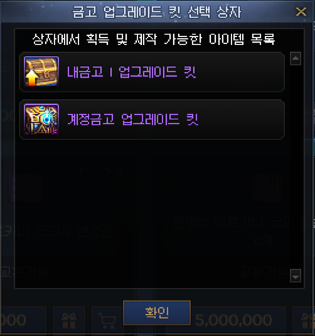Screen dimensions: 315x336
Task: Click the dimmed gift icon at bottom left
Action: point(69,320)
